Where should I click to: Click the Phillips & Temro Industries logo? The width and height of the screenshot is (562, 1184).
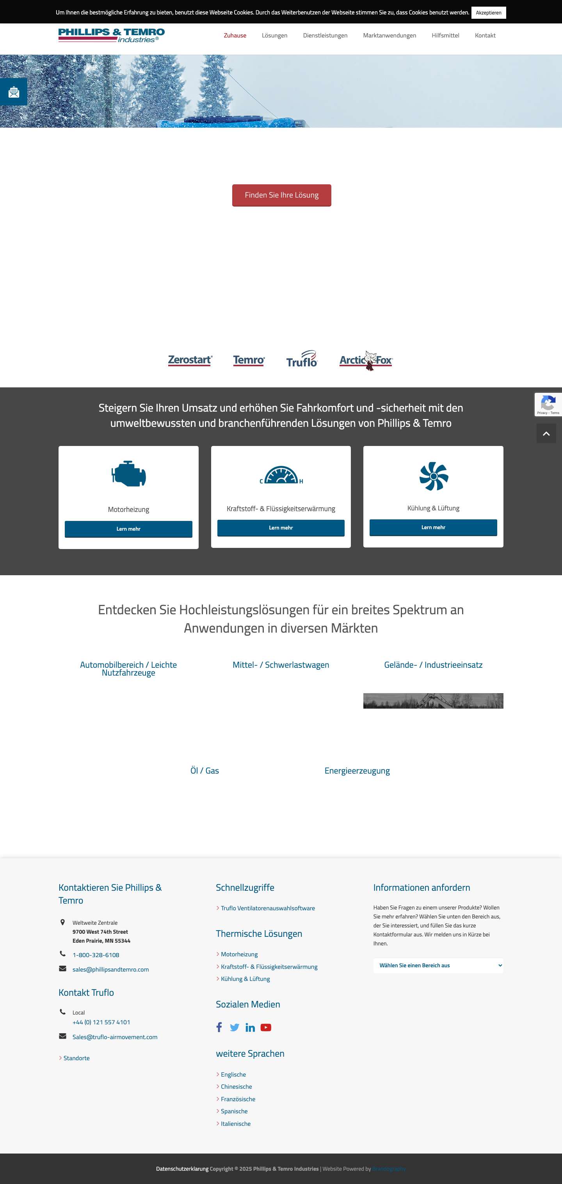(111, 36)
